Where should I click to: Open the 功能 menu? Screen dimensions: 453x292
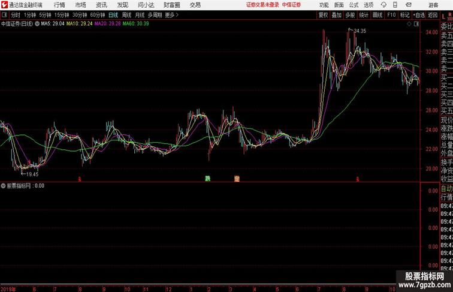(x=324, y=5)
